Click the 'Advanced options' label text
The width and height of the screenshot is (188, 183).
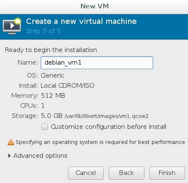pos(40,156)
